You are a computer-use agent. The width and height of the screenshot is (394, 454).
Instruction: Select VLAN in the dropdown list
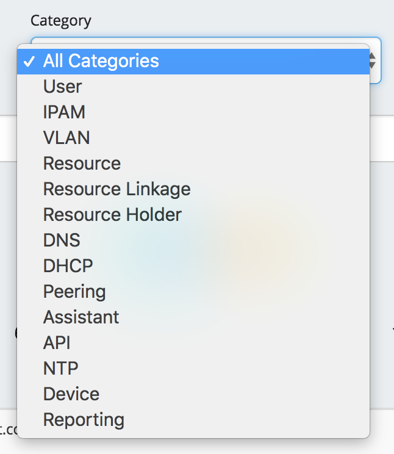[x=66, y=138]
